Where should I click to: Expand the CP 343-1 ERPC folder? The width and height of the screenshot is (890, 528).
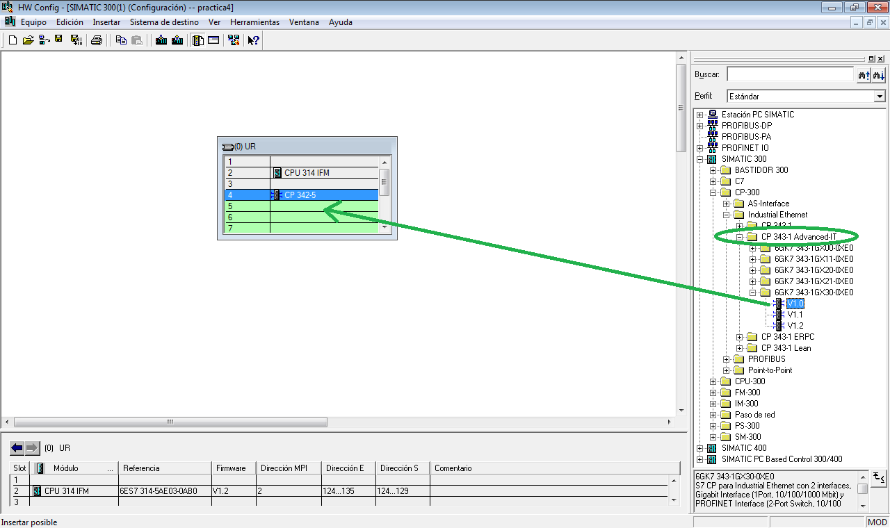(739, 337)
